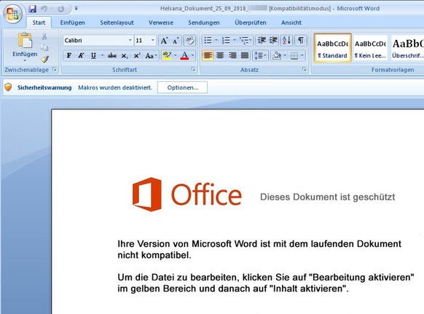Open line spacing options
The height and width of the screenshot is (314, 424).
point(260,55)
